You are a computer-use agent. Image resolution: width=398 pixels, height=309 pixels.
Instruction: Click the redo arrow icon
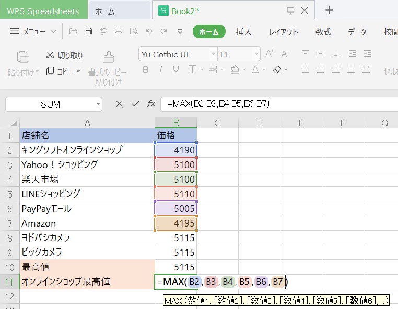(164, 31)
